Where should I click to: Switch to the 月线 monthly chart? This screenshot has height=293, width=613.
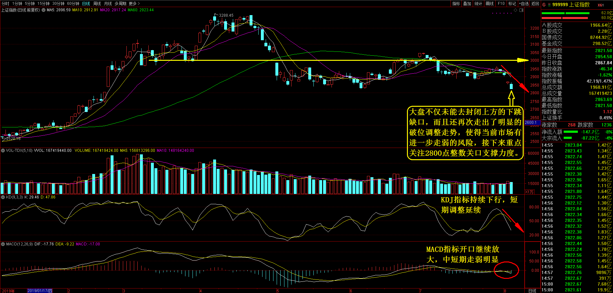pyautogui.click(x=108, y=4)
